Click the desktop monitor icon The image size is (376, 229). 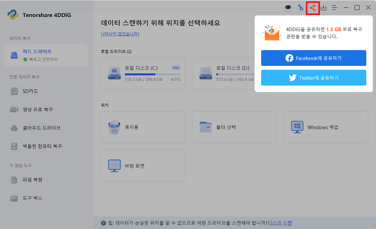pos(114,166)
